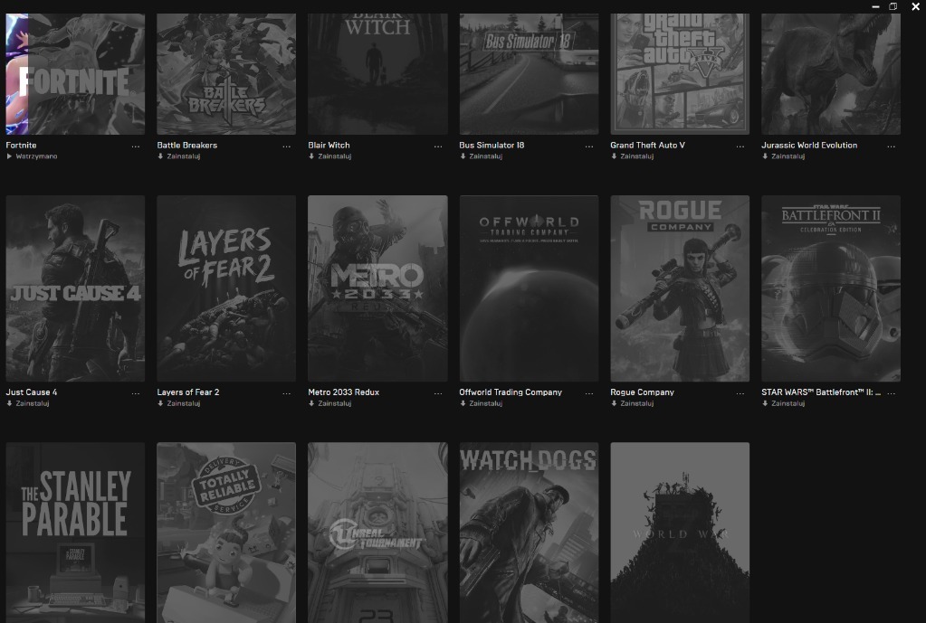This screenshot has height=623, width=926.
Task: Click the Rogue Company title text
Action: [x=643, y=392]
